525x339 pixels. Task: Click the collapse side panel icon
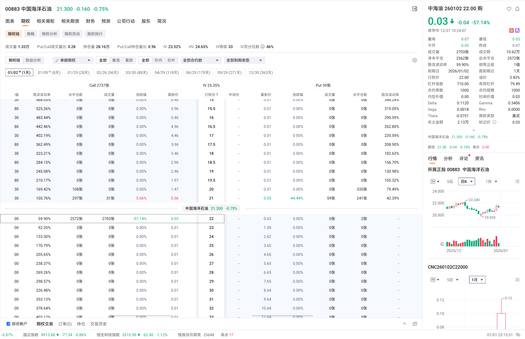click(x=415, y=9)
